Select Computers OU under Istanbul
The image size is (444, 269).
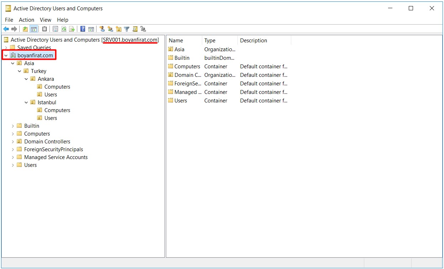click(57, 110)
